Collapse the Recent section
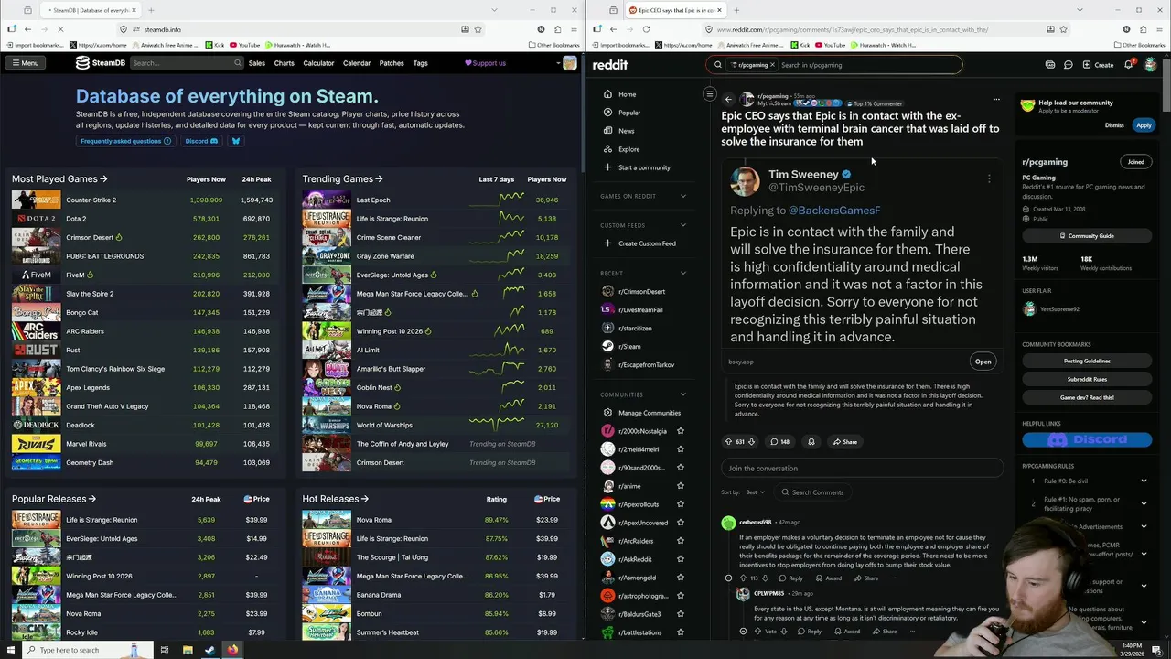 [x=682, y=274]
